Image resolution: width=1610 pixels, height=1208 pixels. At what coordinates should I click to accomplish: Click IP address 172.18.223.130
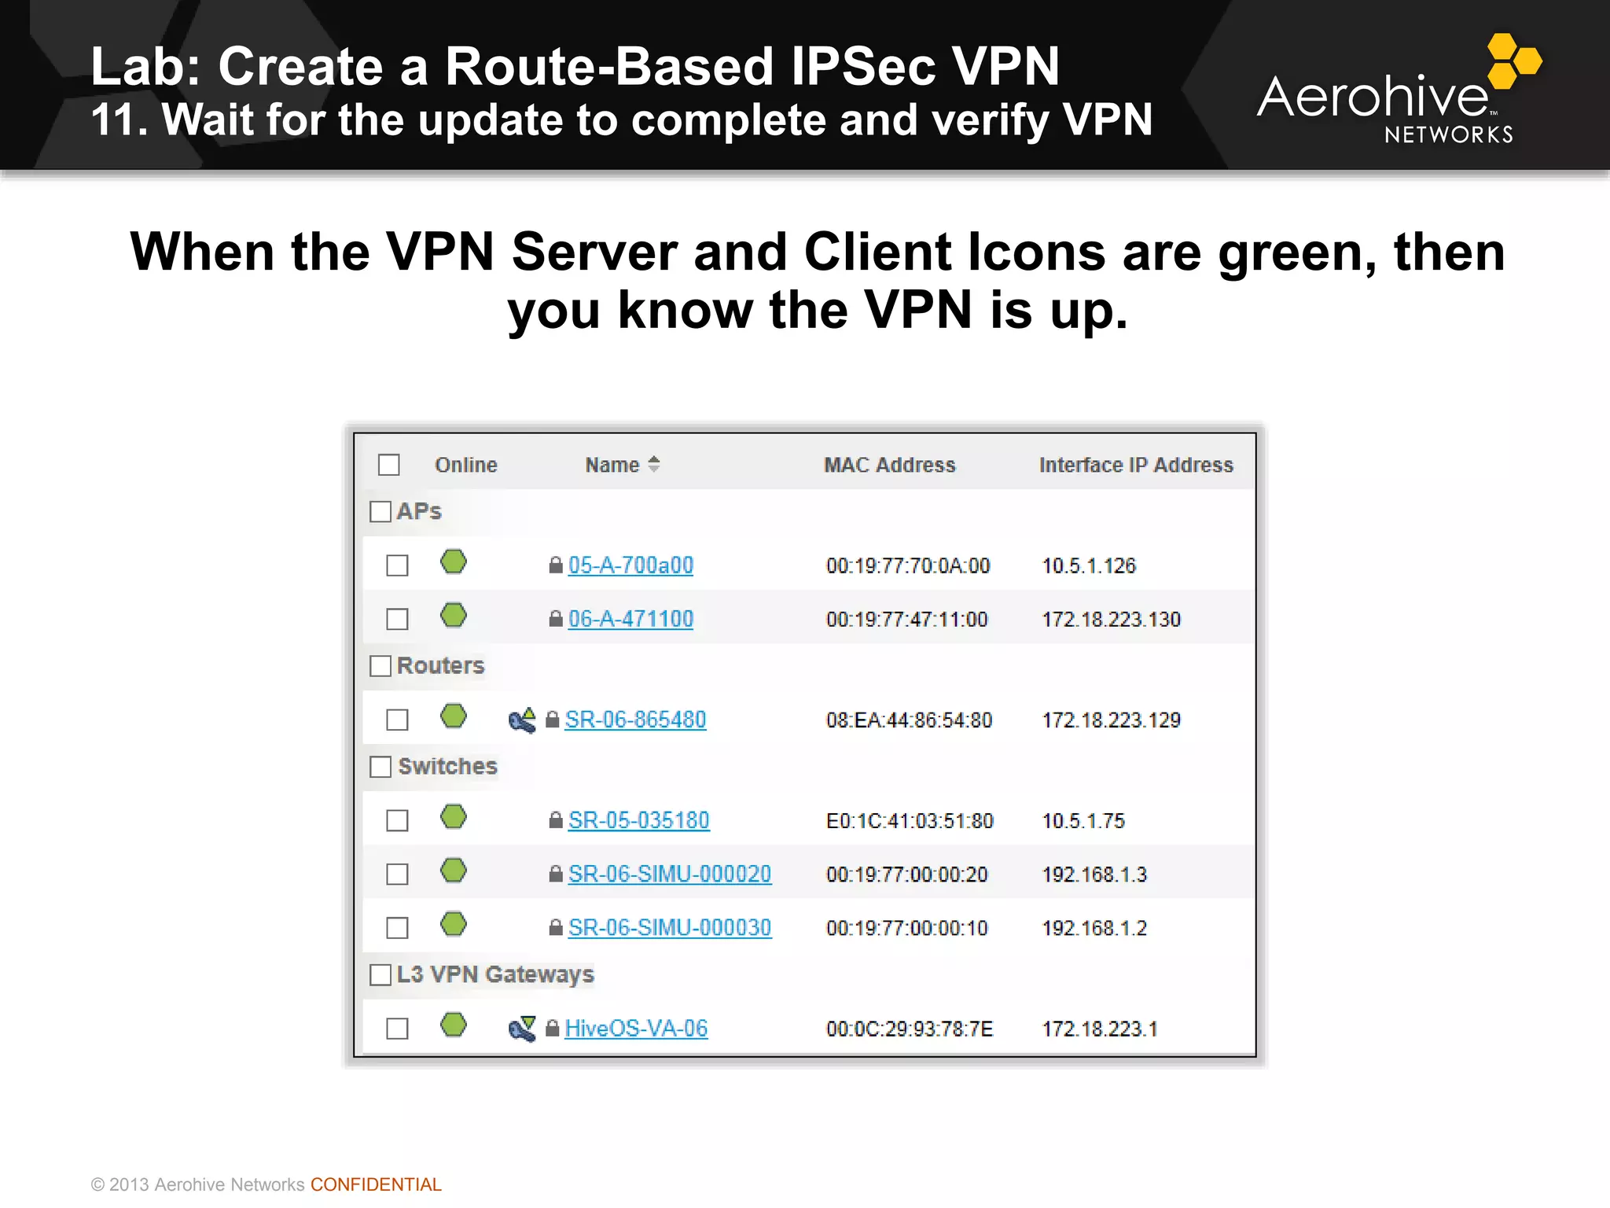1111,619
